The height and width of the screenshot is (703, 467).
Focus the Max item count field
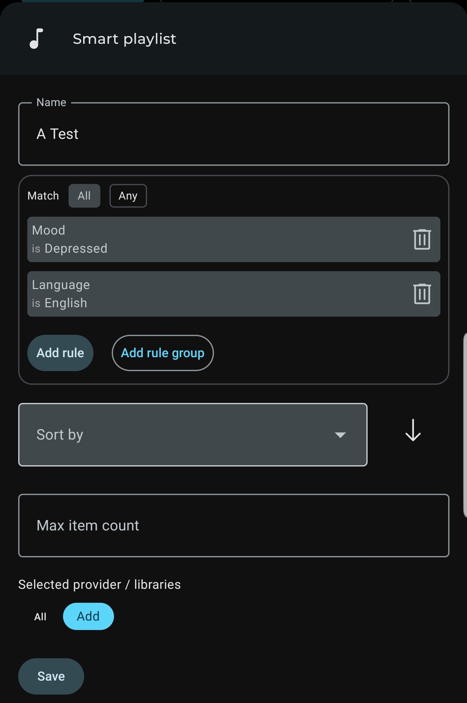pyautogui.click(x=234, y=526)
